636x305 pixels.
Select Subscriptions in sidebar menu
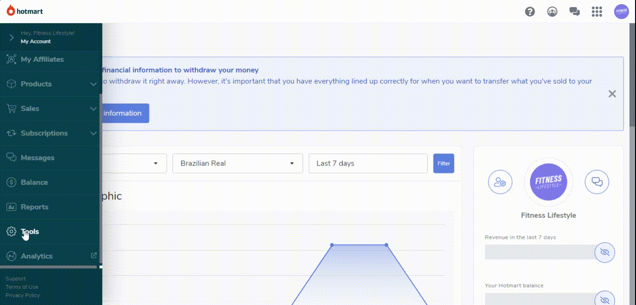(x=44, y=133)
